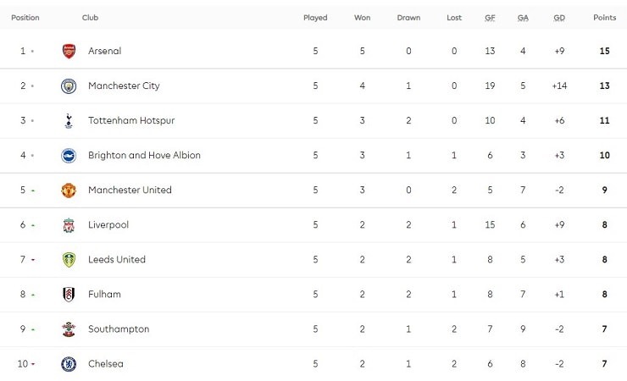Expand the Leeds United down-arrow position indicator

(33, 260)
